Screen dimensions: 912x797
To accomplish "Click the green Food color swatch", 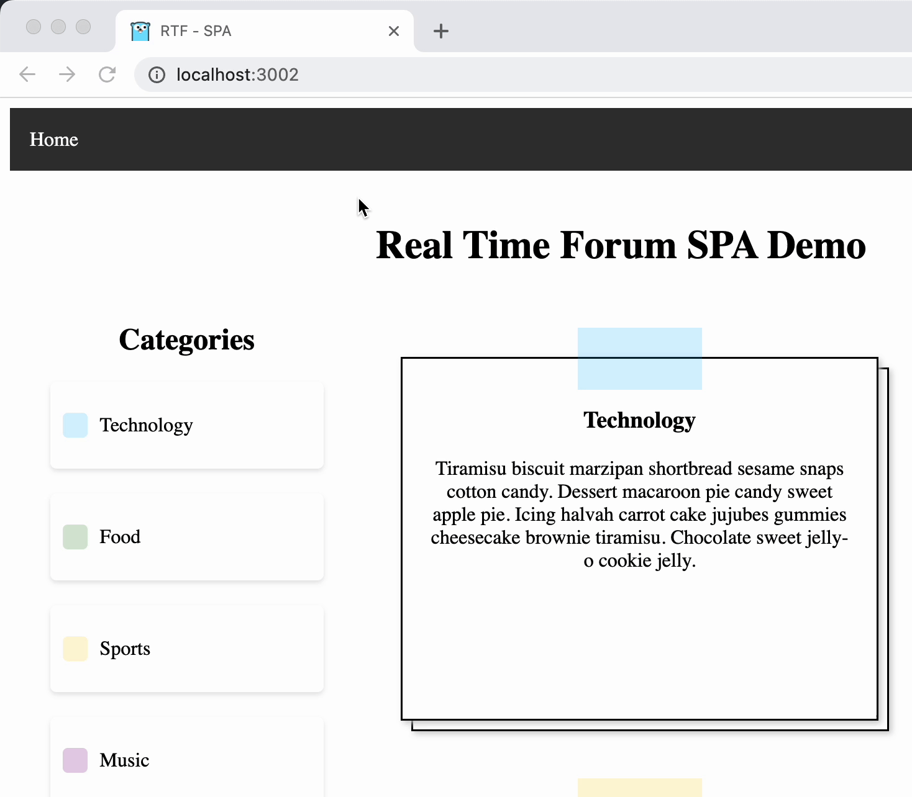I will pos(75,537).
